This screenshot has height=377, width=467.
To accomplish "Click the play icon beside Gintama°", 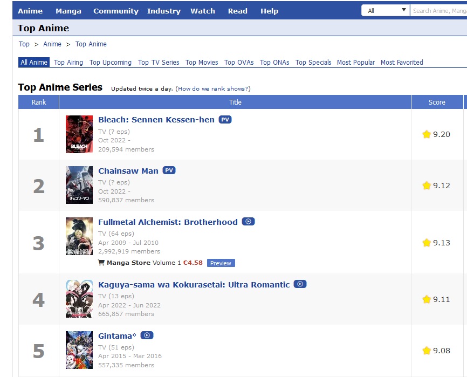I will 147,335.
